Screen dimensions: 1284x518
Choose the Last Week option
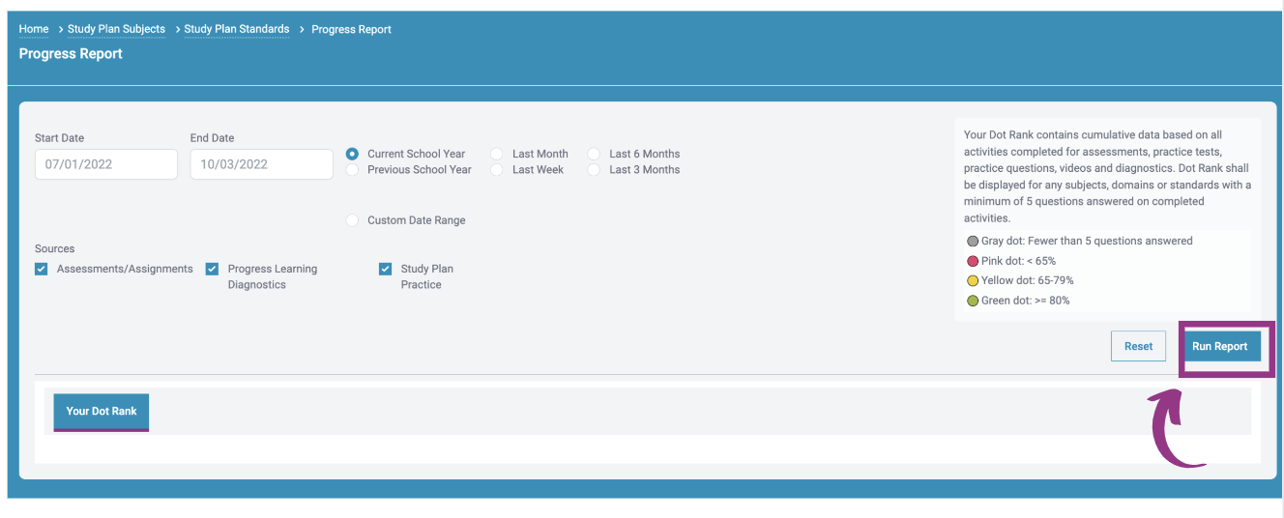coord(497,169)
